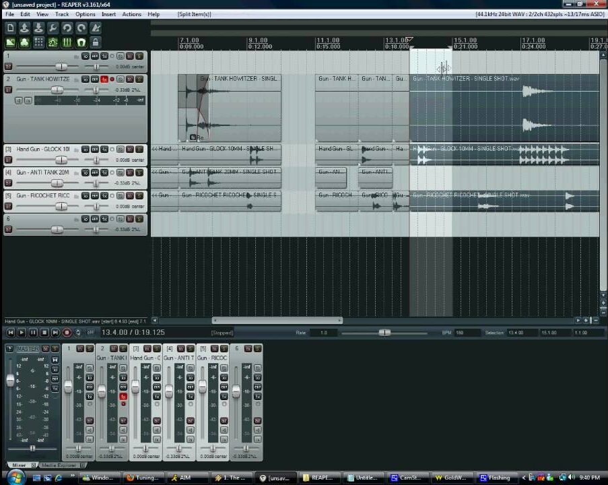The width and height of the screenshot is (608, 485).
Task: Click the MASTER volume fader in the mixer
Action: pyautogui.click(x=10, y=381)
